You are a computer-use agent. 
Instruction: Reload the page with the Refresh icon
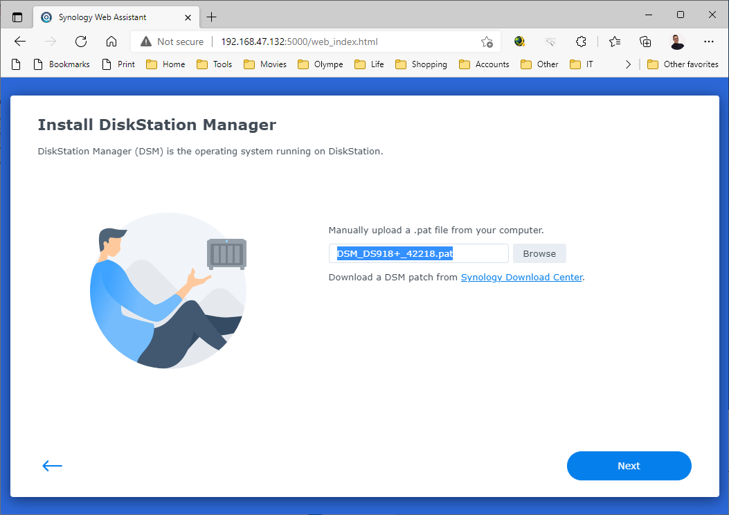click(81, 42)
